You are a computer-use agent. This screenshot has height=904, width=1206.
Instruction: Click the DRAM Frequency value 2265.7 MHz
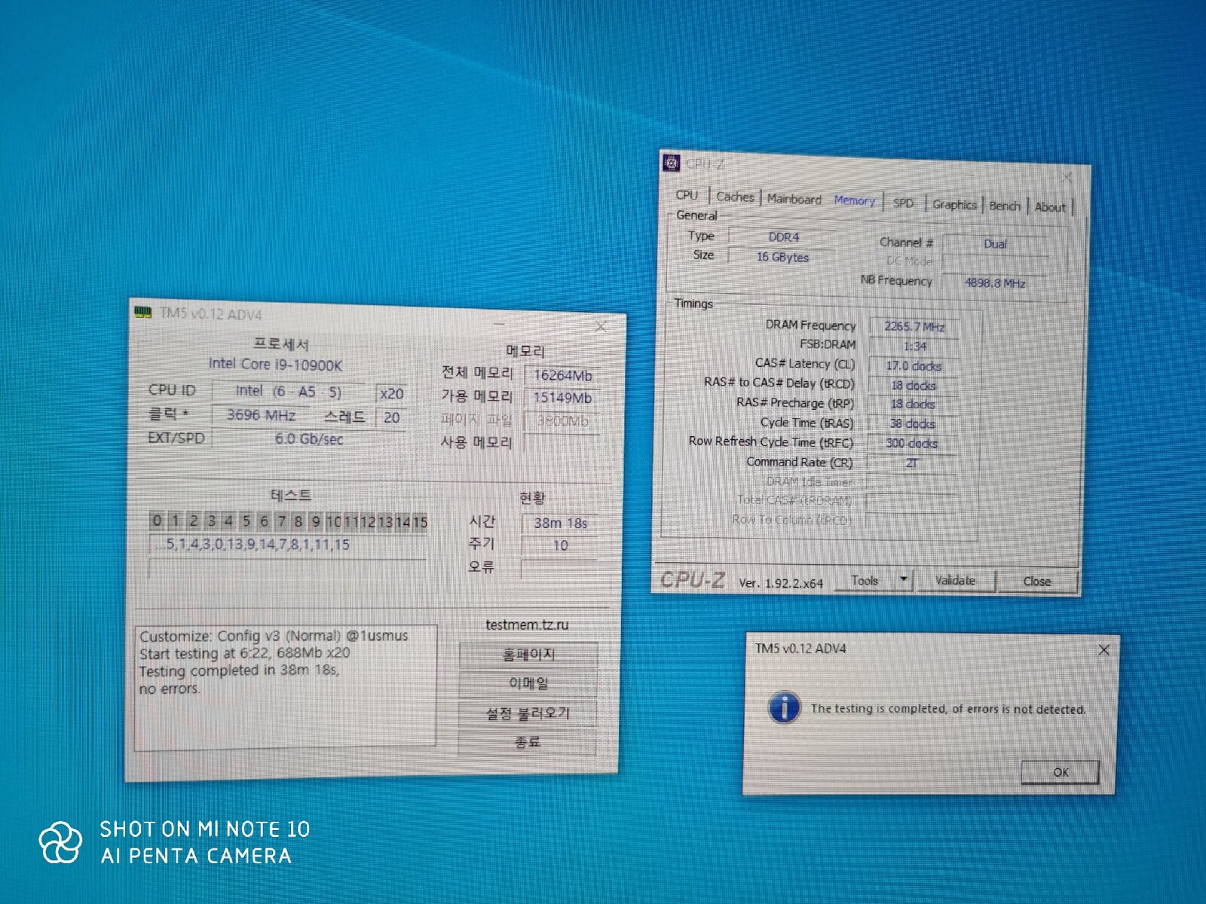tap(914, 326)
